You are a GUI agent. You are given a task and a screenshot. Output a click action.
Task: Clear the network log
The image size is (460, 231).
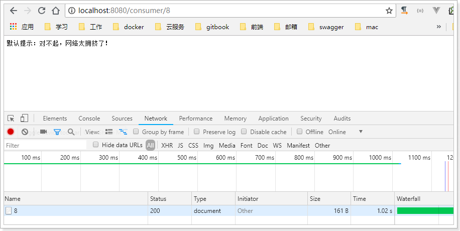[x=25, y=132]
